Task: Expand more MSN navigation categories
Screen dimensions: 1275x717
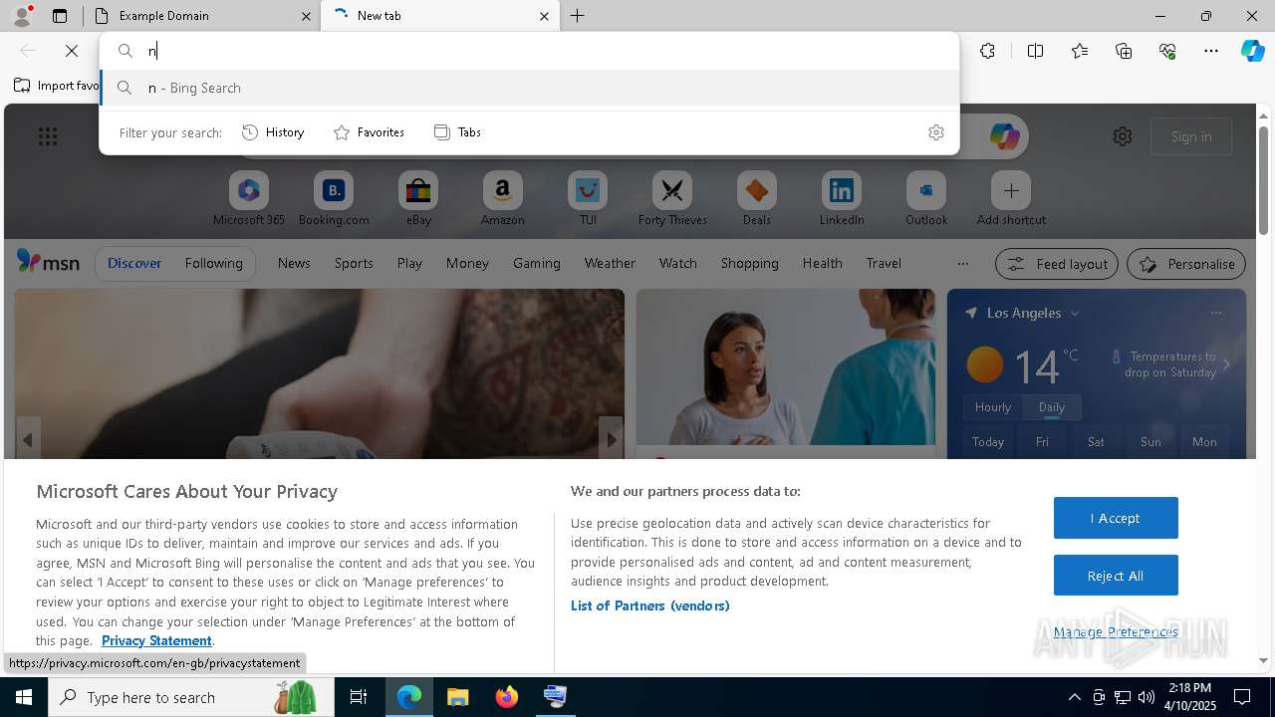Action: click(962, 264)
